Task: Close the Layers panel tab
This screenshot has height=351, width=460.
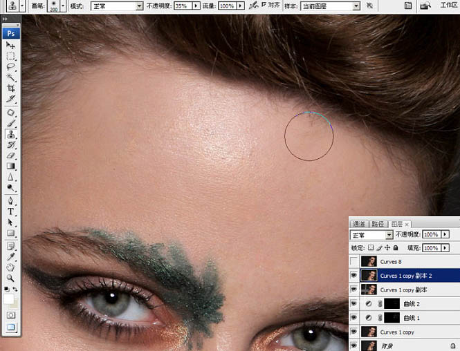Action: click(407, 225)
